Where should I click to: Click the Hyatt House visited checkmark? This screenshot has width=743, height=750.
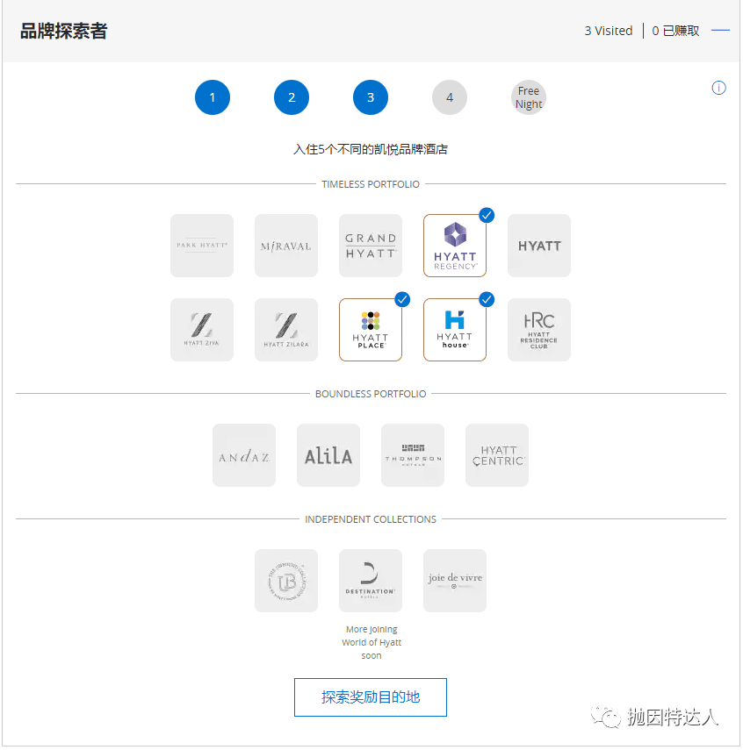487,299
